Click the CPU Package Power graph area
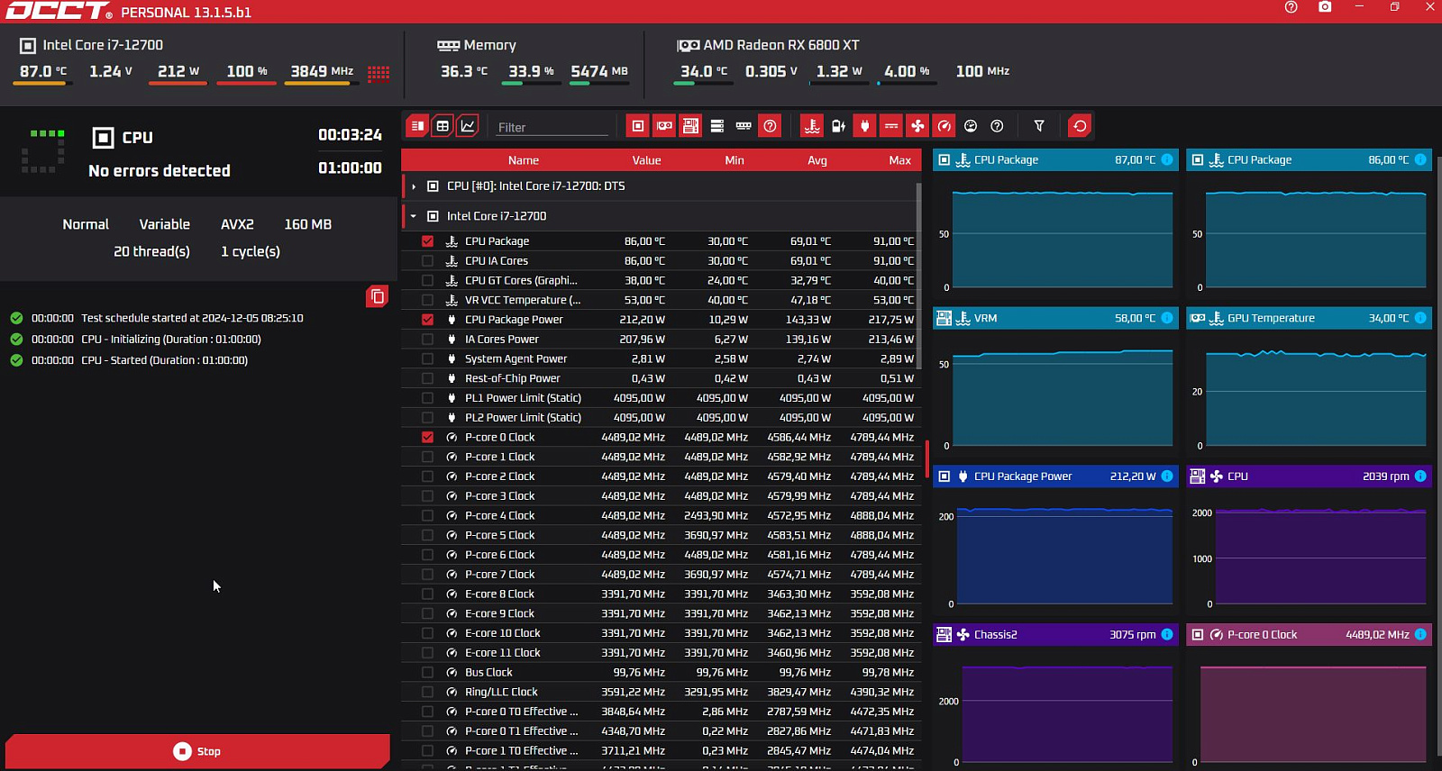Screen dimensions: 1442x771 [x=1063, y=556]
